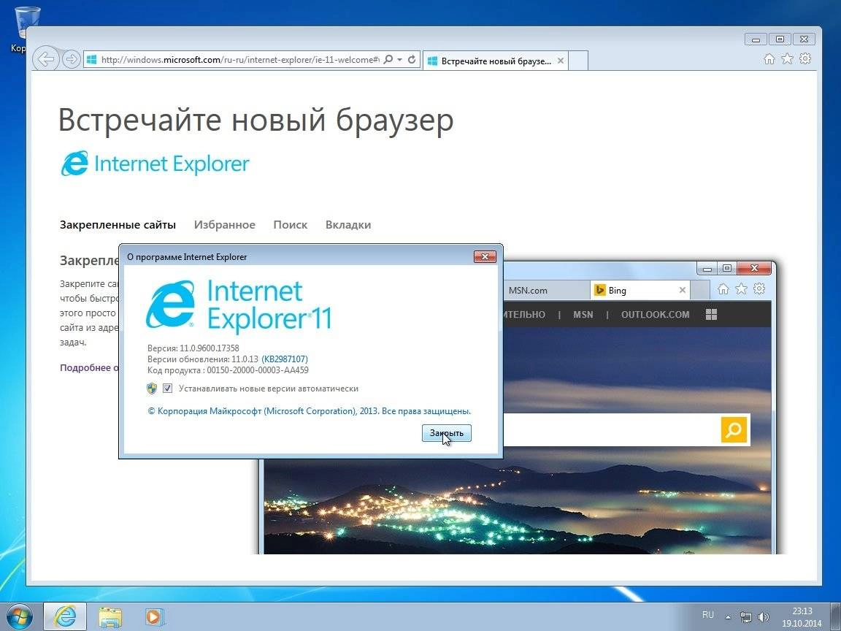This screenshot has width=841, height=631.
Task: Click the security shield icon near the checkbox
Action: pos(152,389)
